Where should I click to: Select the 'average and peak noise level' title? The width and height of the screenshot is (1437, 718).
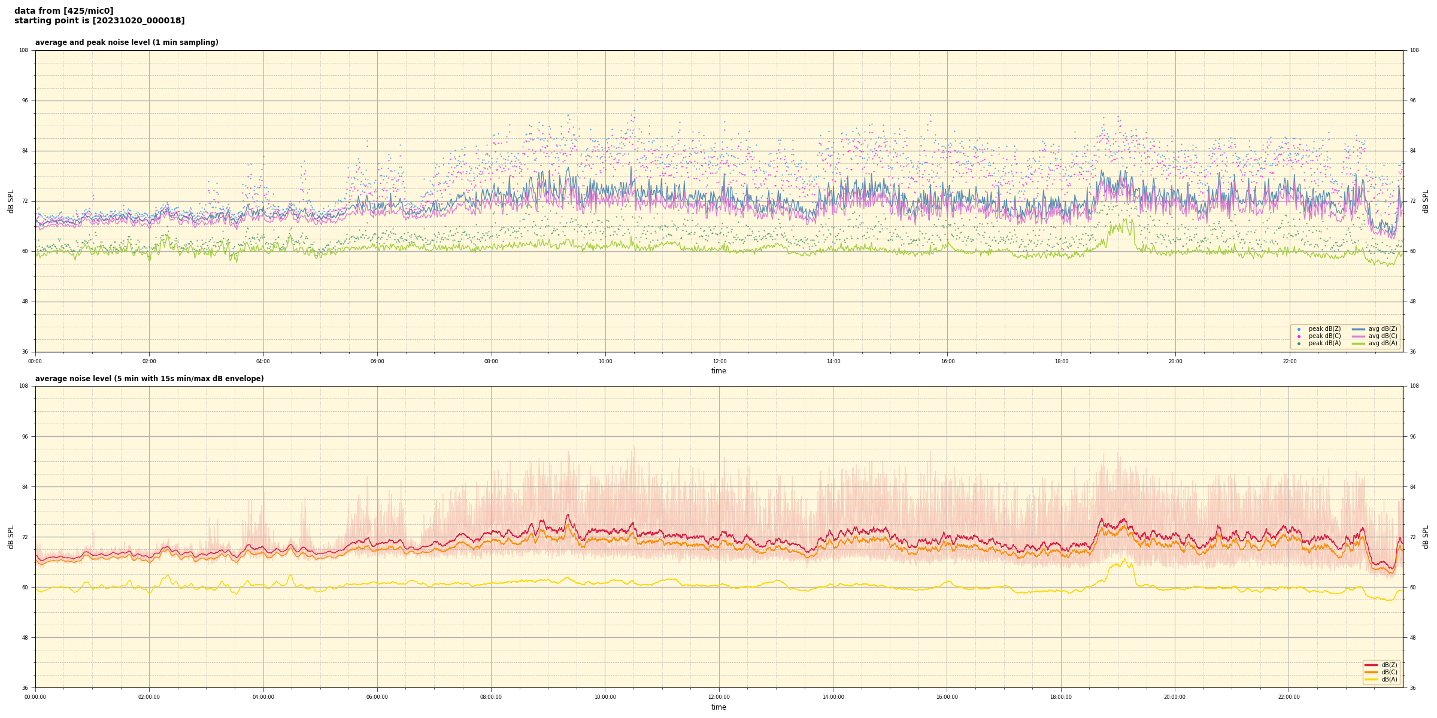(x=126, y=42)
